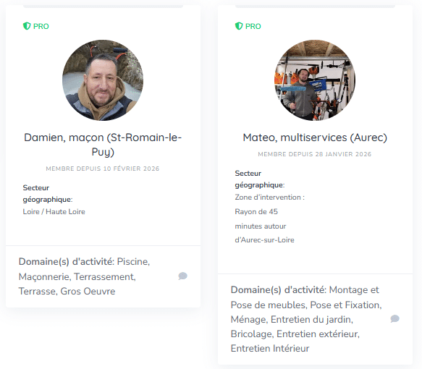Click "Domaine(s) d'activité: Piscine," on Damien's card
The height and width of the screenshot is (369, 422).
point(84,262)
